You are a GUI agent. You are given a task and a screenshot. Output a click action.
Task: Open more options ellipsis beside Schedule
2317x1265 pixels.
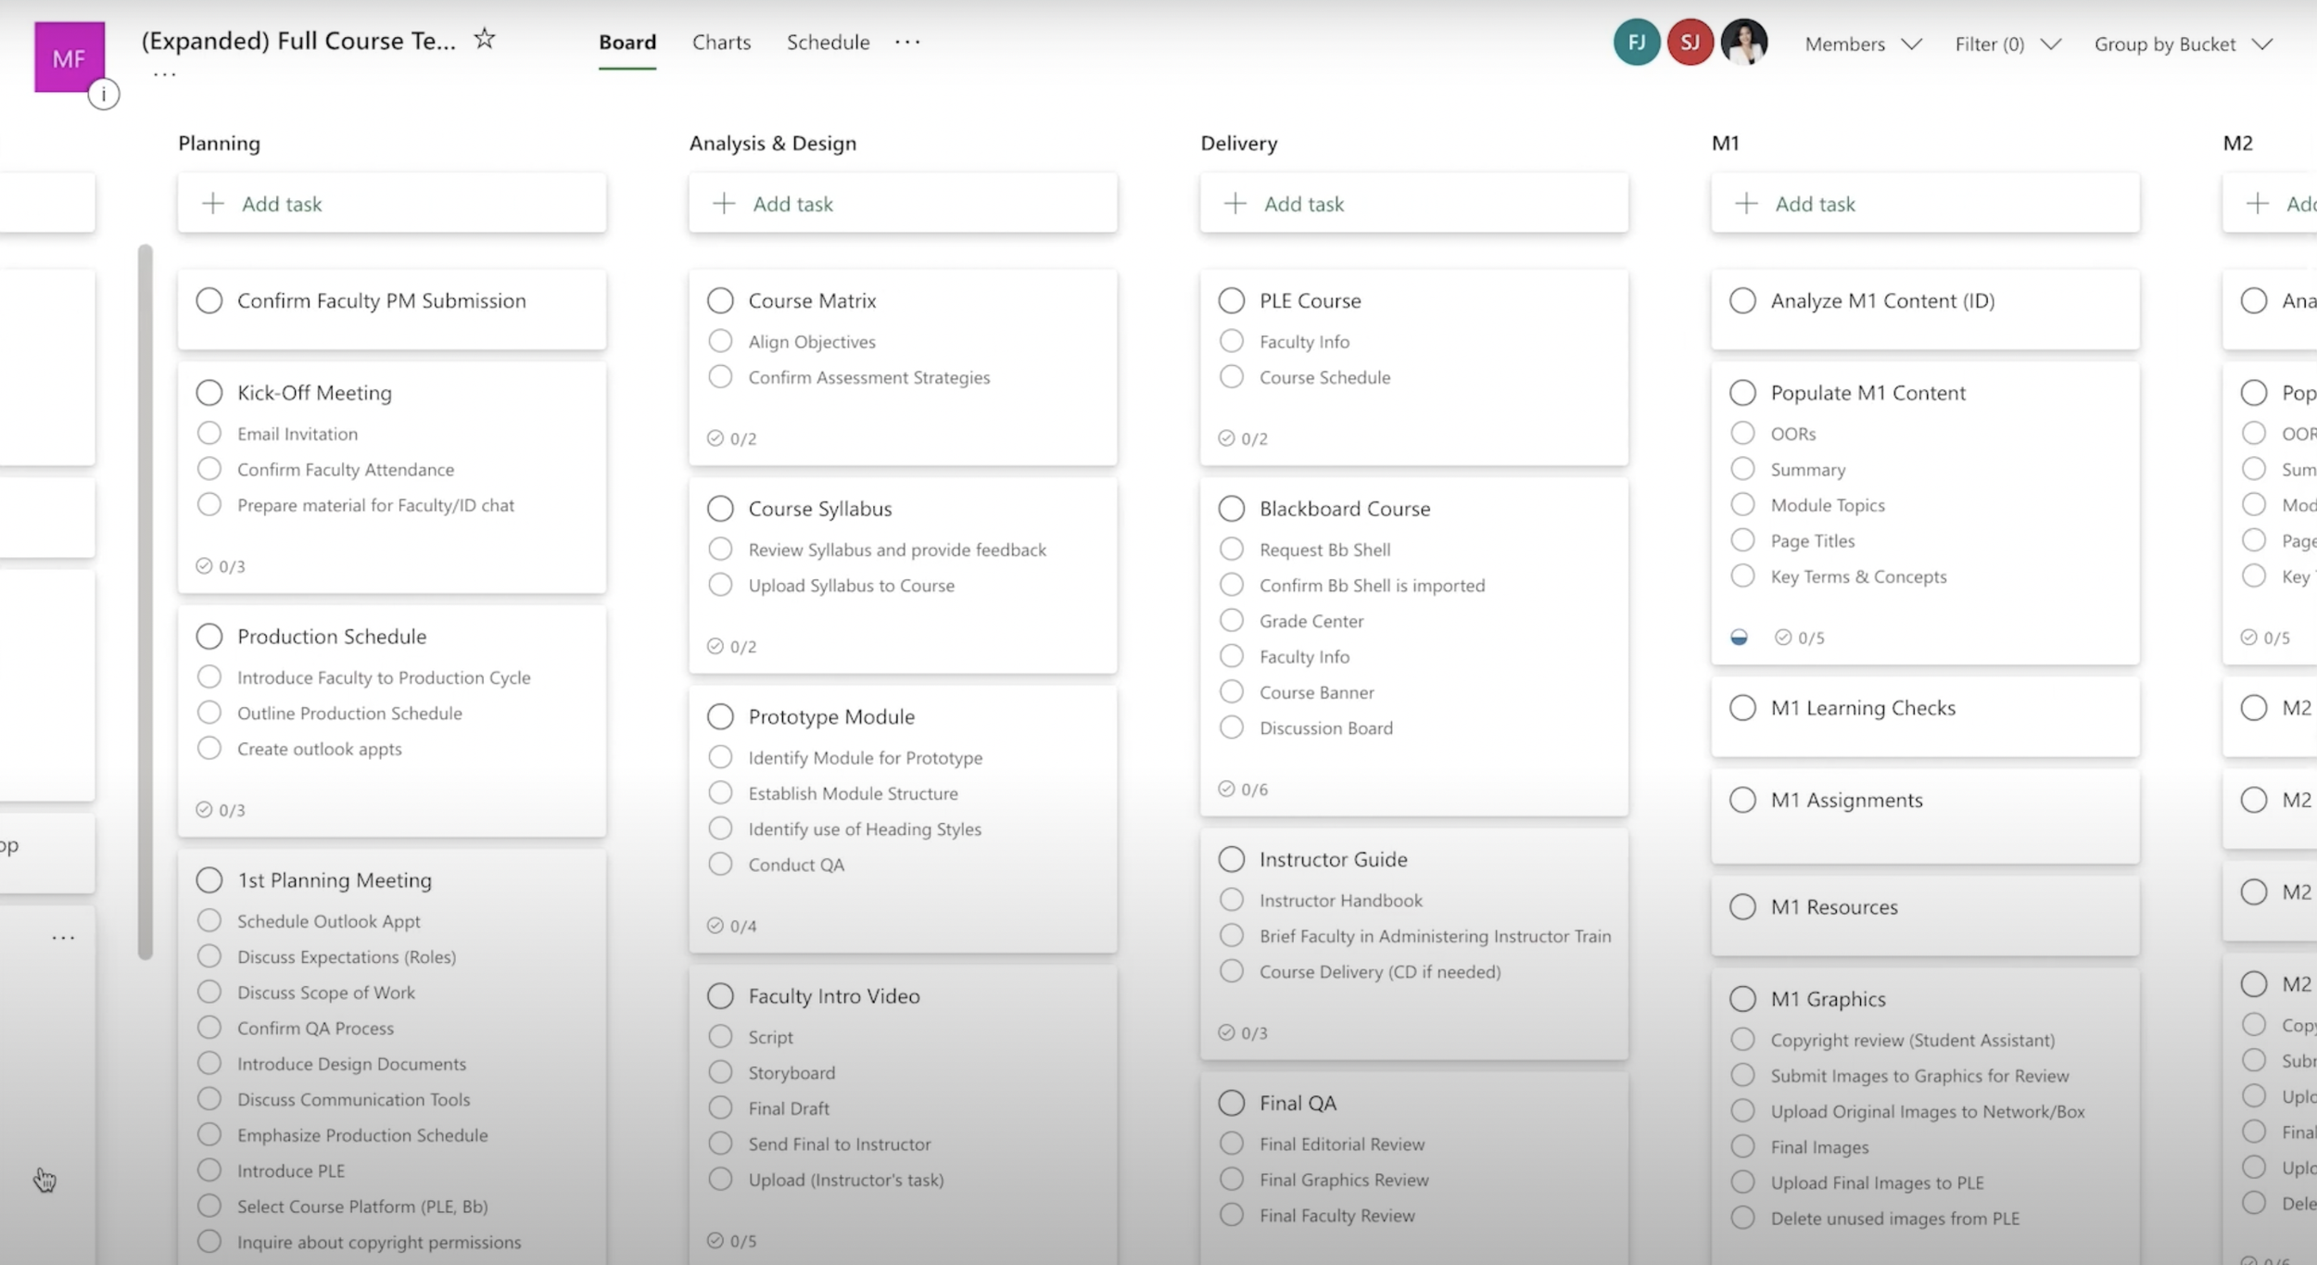907,42
